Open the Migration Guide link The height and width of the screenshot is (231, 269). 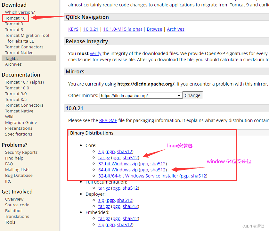pyautogui.click(x=21, y=122)
